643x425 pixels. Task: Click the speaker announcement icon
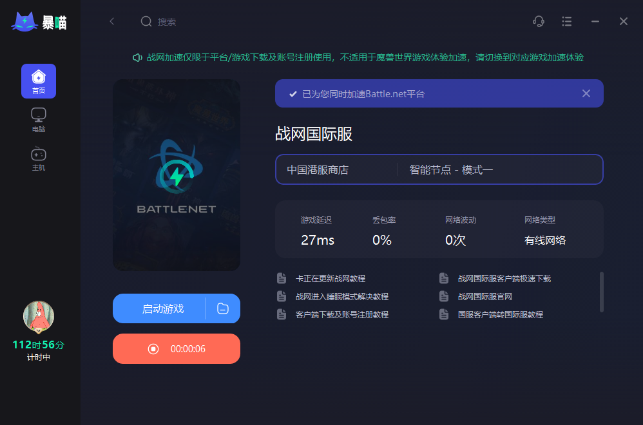click(137, 58)
